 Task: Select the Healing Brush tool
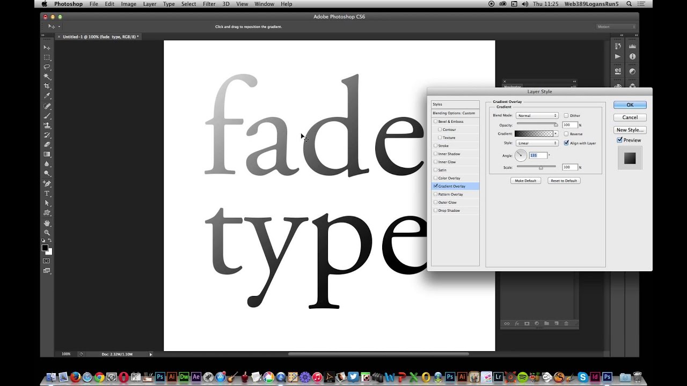(x=47, y=106)
